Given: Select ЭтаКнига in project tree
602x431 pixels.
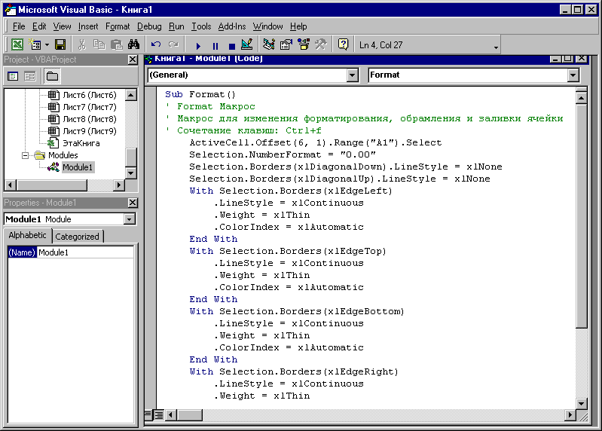Looking at the screenshot, I should click(x=81, y=143).
